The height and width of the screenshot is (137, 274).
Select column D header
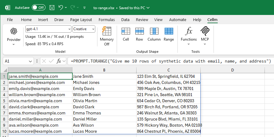(232, 70)
